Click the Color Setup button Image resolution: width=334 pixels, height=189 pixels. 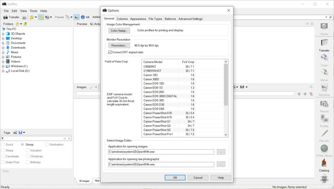[x=119, y=31]
